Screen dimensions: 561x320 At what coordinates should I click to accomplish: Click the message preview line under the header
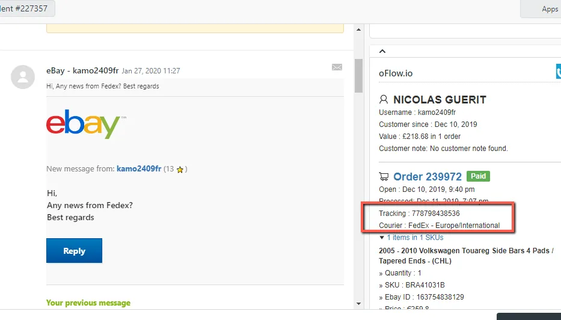point(103,86)
